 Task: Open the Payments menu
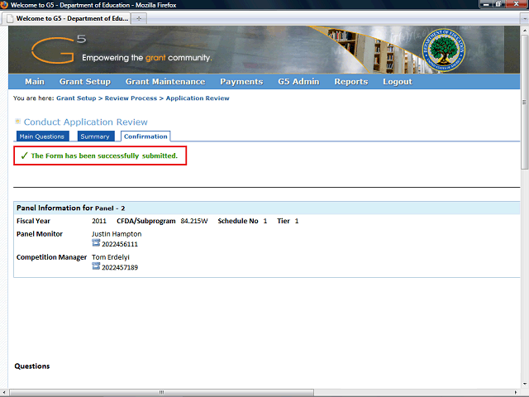241,82
